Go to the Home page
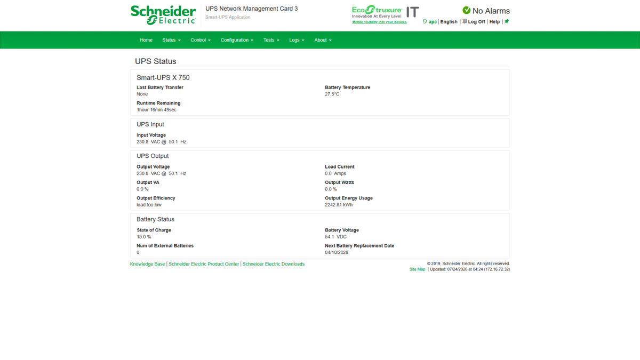 tap(146, 40)
